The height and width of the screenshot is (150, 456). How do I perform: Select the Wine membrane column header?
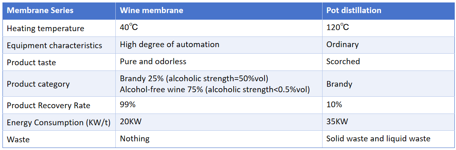219,11
